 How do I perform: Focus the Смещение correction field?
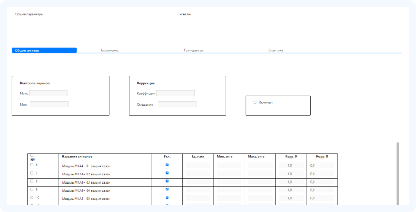click(x=177, y=104)
